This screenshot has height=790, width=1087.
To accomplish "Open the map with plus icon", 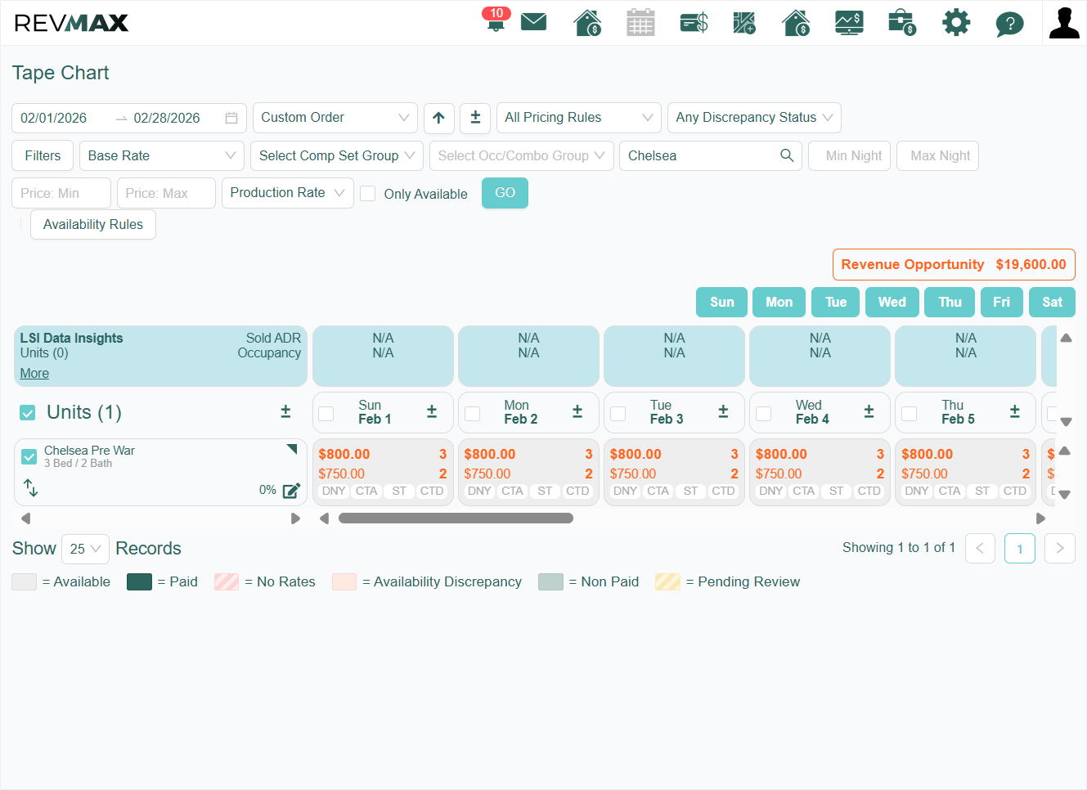I will click(x=744, y=22).
